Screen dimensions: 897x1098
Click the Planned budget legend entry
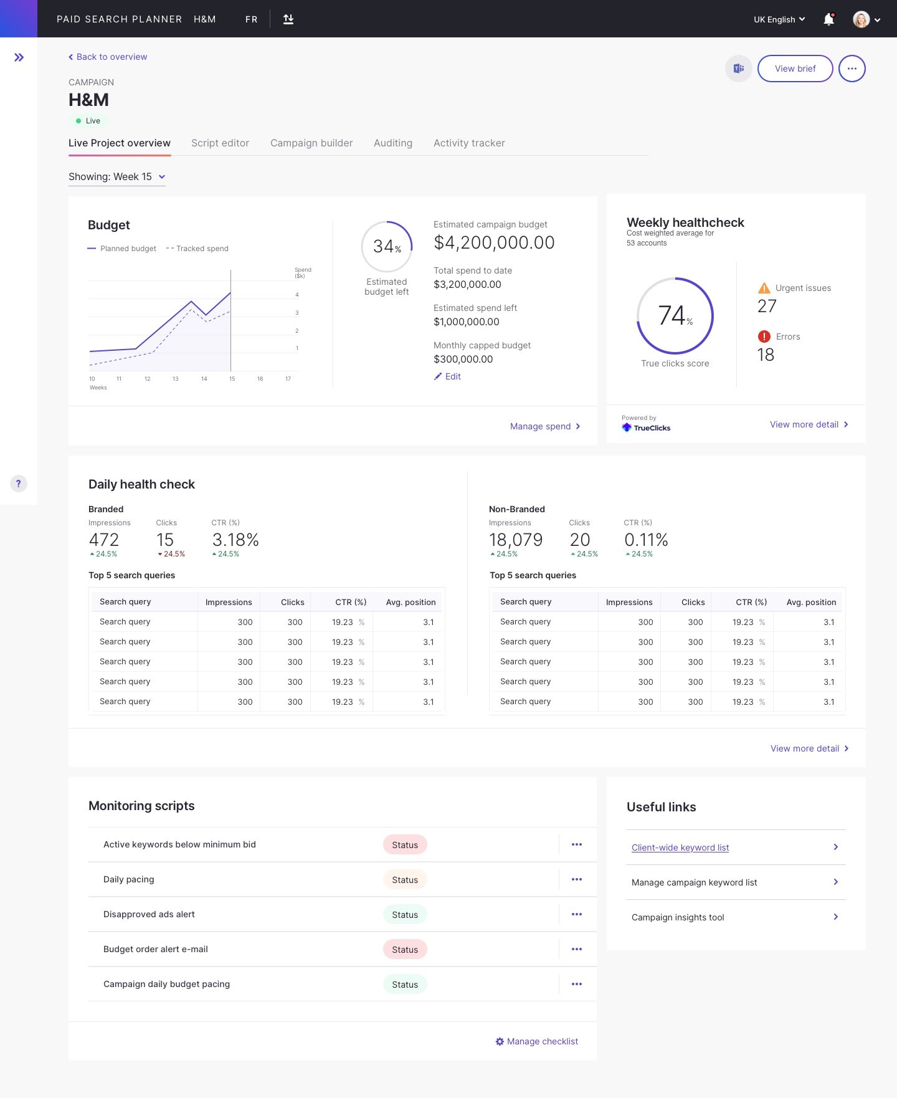click(122, 249)
